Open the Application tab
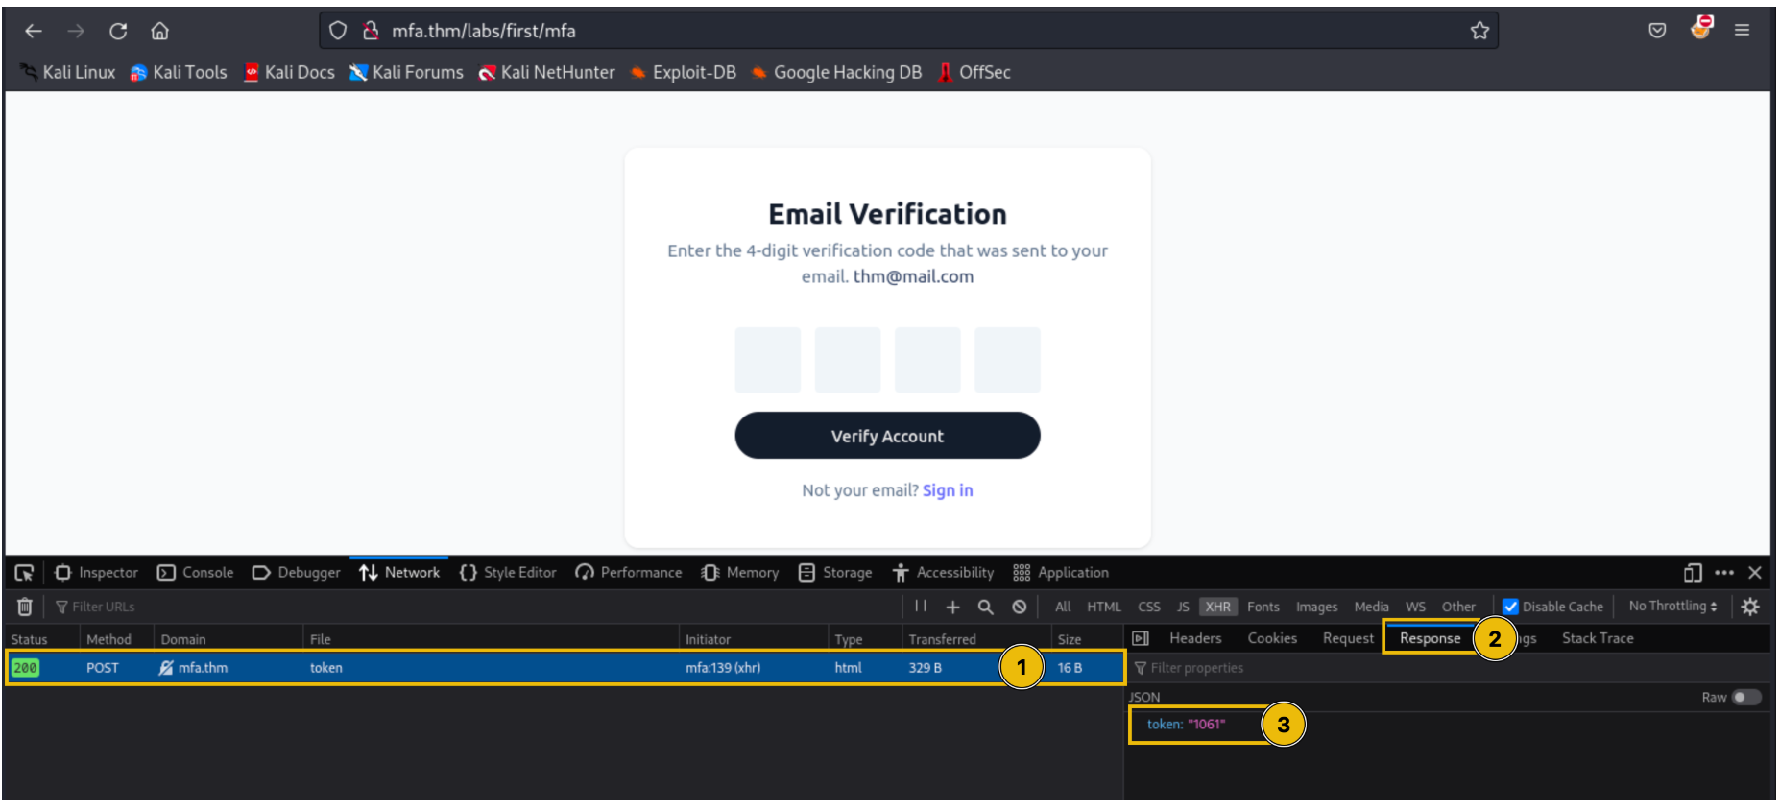This screenshot has width=1780, height=810. point(1061,573)
